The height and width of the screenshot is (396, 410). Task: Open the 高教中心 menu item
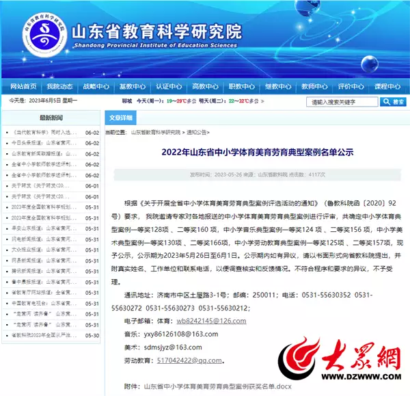coord(205,86)
